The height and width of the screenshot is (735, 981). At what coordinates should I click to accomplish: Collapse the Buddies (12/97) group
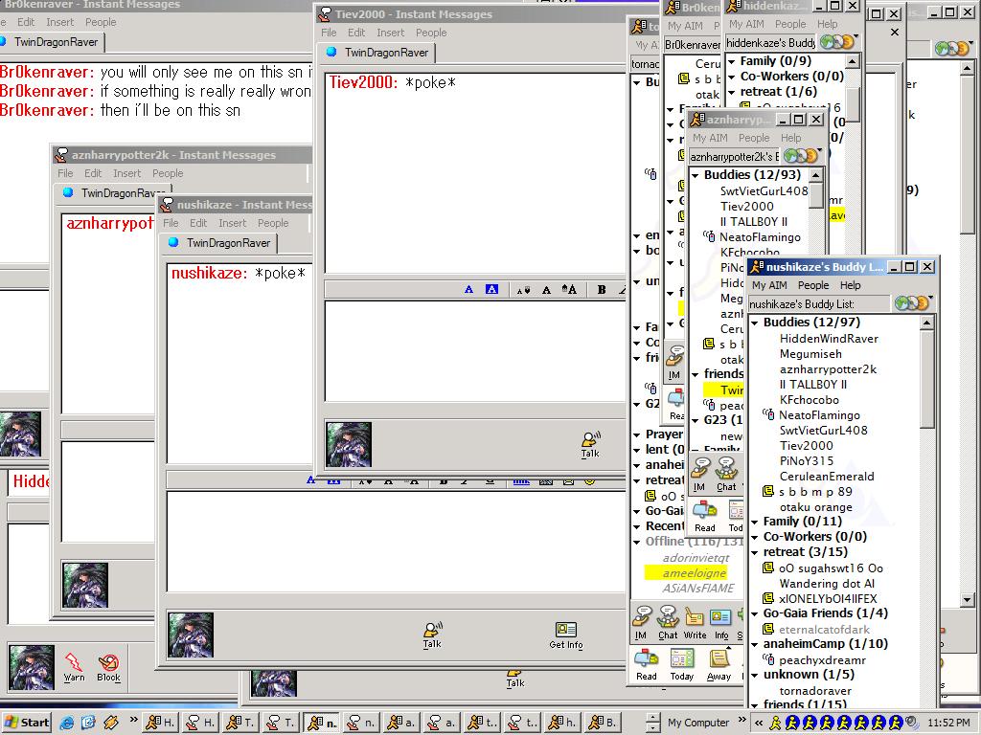coord(755,323)
